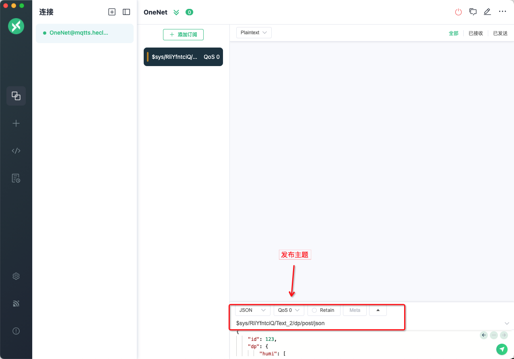
Task: Click the 添加订阅 add subscription button
Action: 183,35
